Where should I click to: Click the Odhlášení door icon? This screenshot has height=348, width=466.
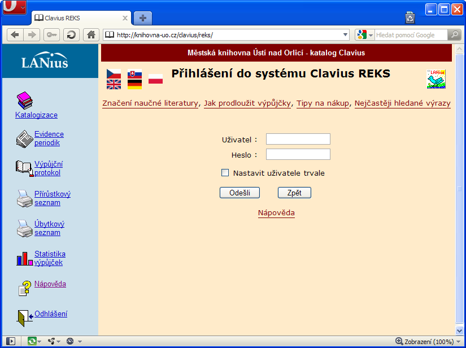(25, 318)
